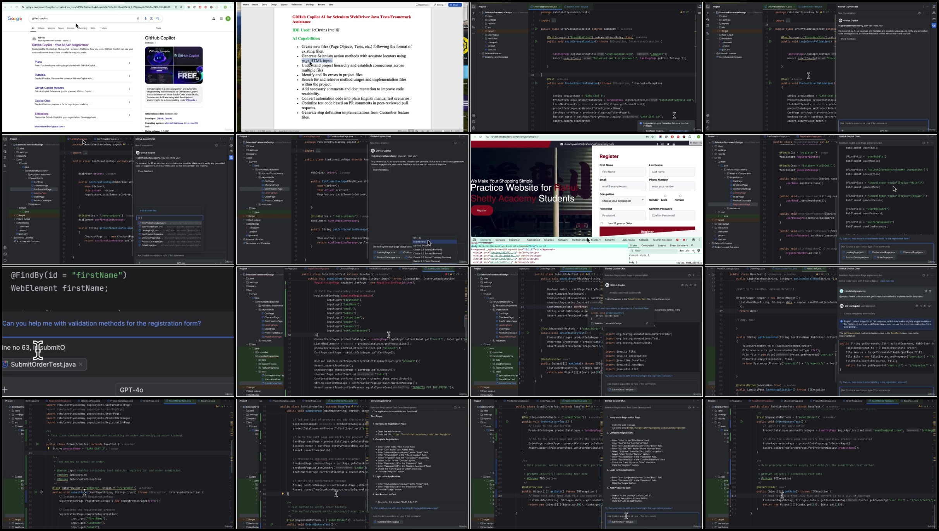Expand the 'Plans' sitelink chevron on Google
Screen dimensions: 939x531
click(130, 63)
